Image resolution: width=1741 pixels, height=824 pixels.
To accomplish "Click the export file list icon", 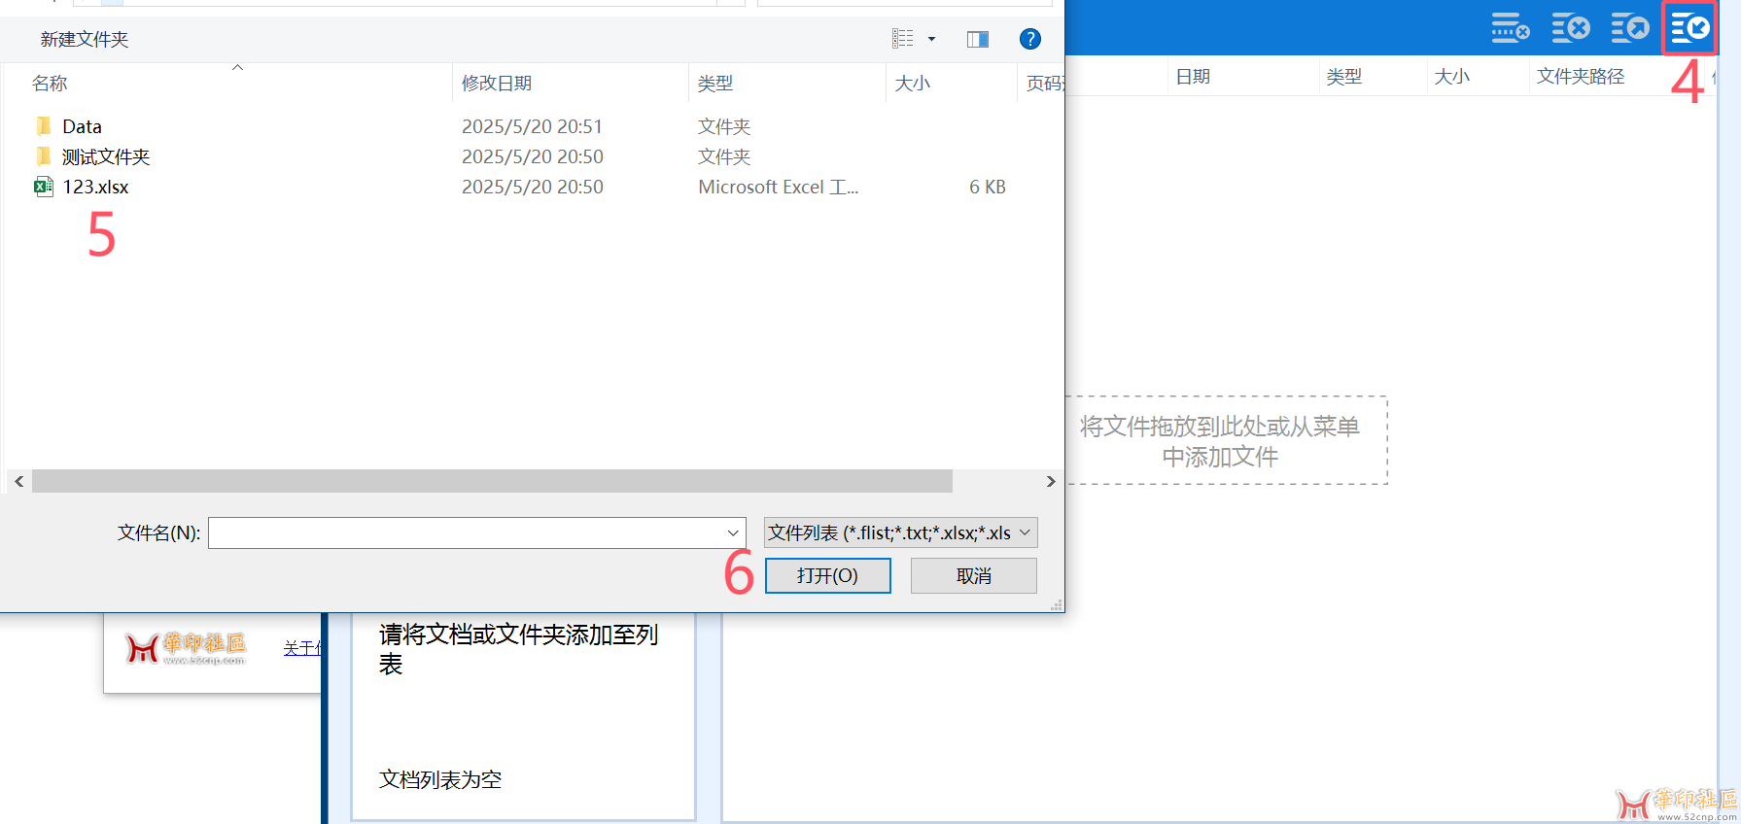I will [1630, 28].
